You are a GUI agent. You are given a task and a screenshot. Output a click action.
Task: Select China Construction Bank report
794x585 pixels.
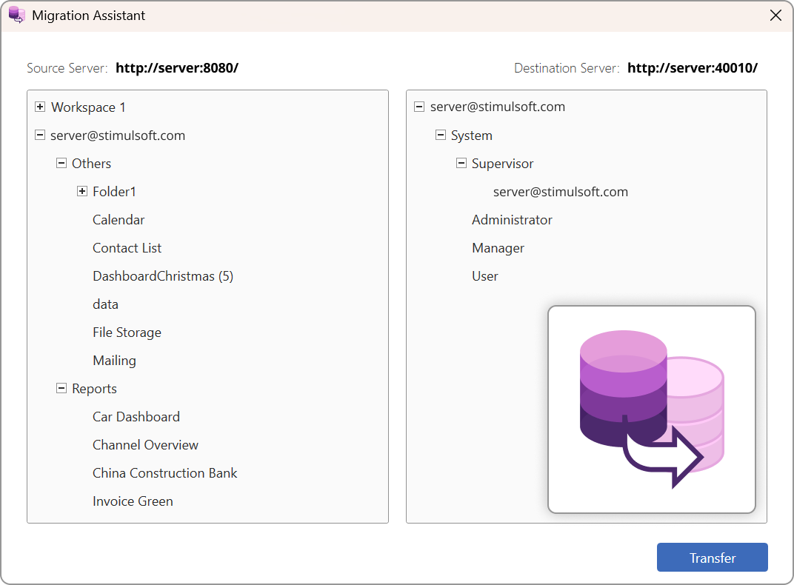[164, 473]
